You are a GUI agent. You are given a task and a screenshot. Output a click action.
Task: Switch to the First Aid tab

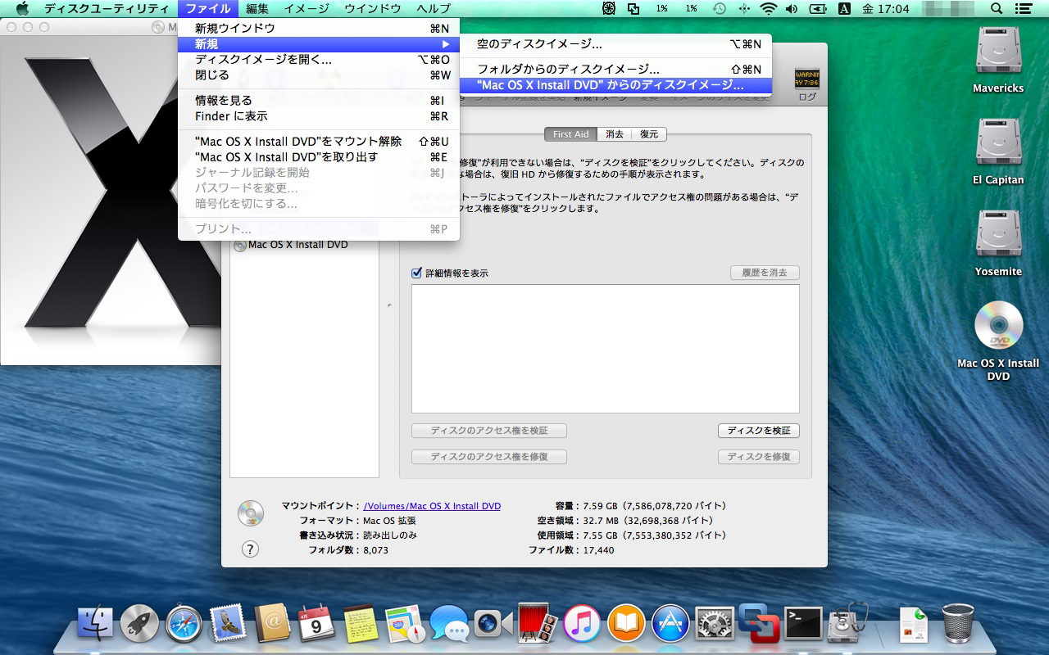(x=570, y=134)
